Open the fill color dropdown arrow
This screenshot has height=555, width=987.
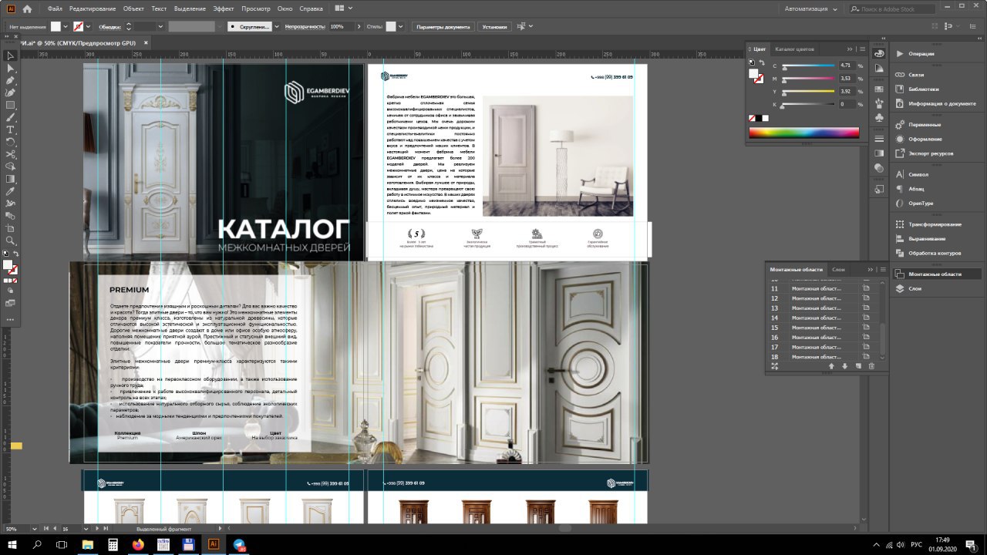pos(66,26)
